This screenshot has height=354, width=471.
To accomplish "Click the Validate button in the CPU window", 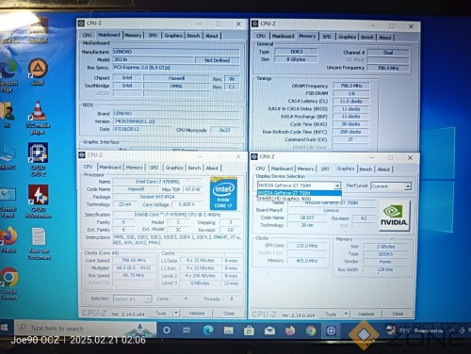I will [197, 314].
